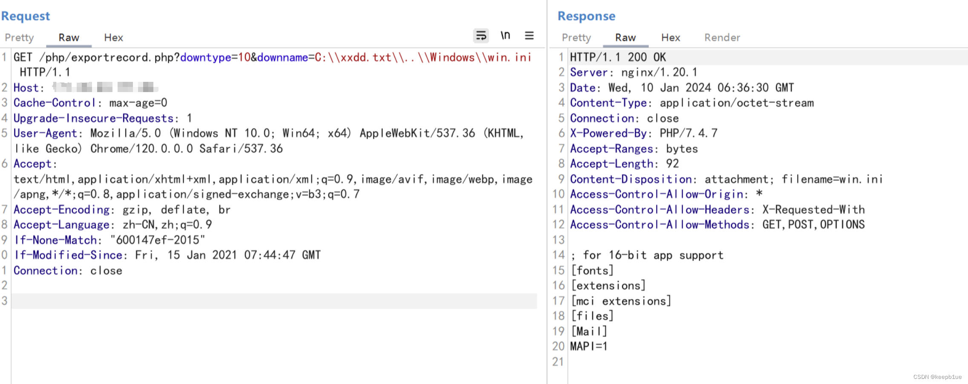Click the Accept-Language header line

[x=112, y=225]
